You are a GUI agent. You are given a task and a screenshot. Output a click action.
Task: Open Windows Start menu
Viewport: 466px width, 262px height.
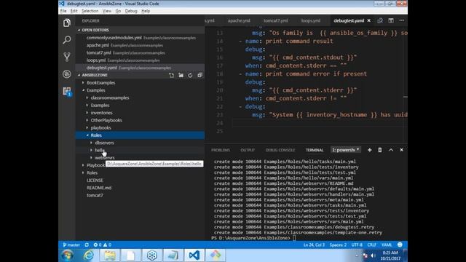point(68,255)
